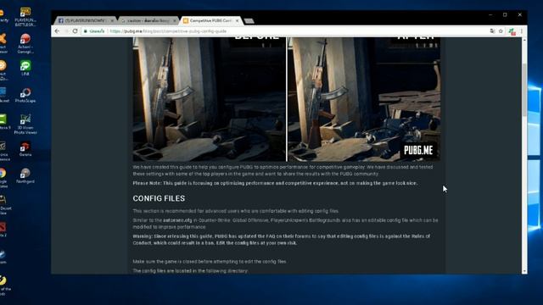Launch Steam from the desktop icon
The image size is (543, 305).
[x=3, y=257]
